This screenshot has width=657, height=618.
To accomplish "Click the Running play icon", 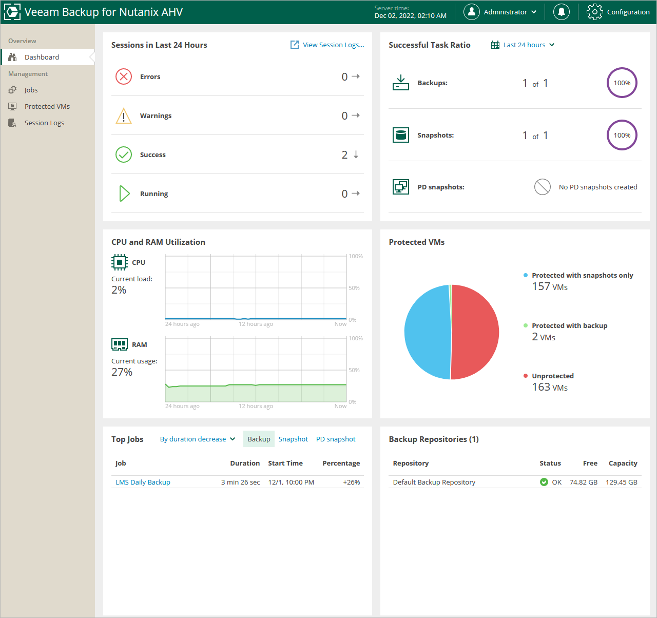I will [124, 194].
